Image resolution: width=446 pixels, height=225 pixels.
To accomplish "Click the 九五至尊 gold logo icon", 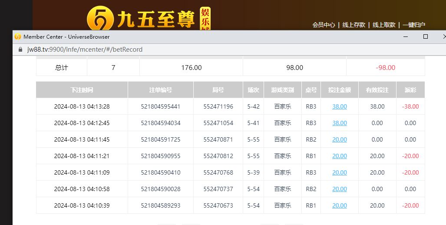I will 99,18.
